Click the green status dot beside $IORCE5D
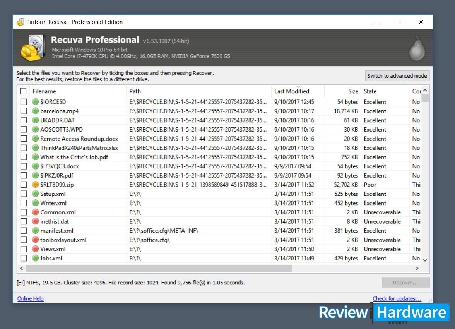 point(36,102)
